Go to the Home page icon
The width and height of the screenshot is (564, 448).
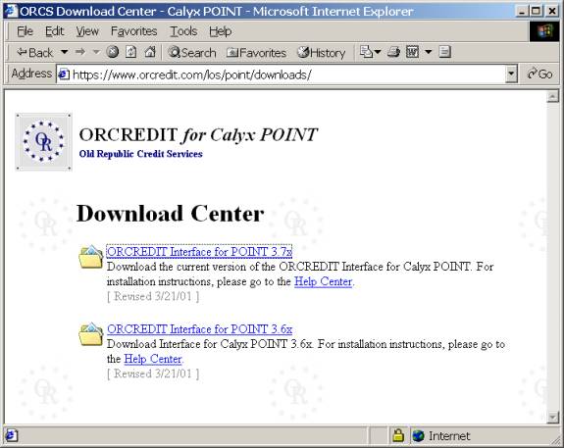(x=150, y=52)
